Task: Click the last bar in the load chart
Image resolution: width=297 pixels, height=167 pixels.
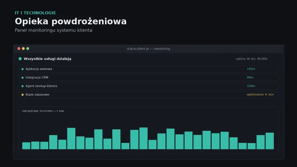Action: pos(269,141)
